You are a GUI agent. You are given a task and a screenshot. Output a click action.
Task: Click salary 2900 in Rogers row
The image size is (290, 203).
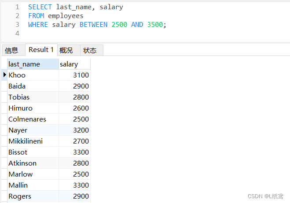coord(74,196)
